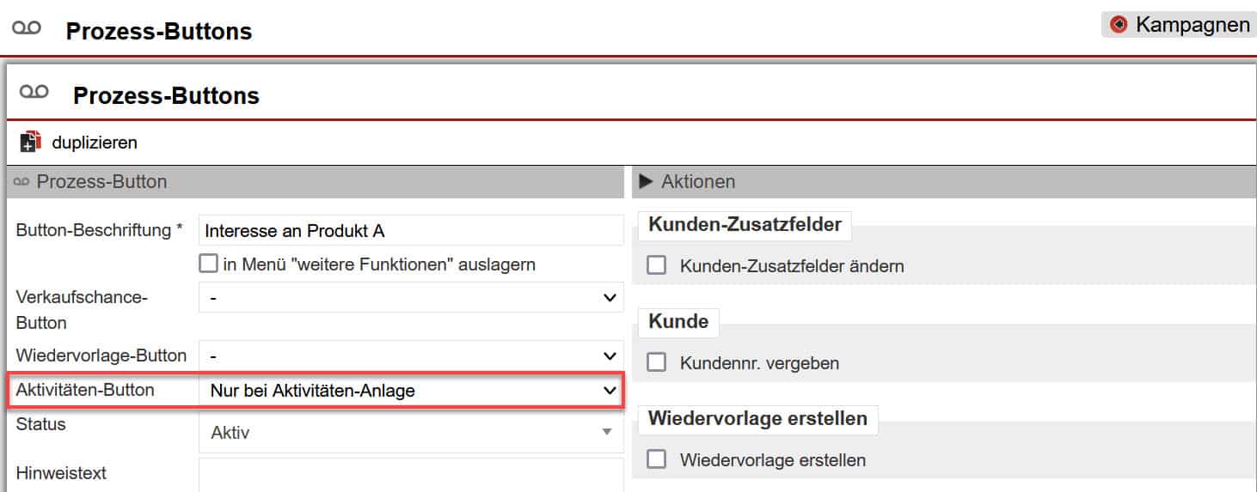Viewport: 1257px width, 492px height.
Task: Click the Kampagnen button
Action: point(1177,25)
